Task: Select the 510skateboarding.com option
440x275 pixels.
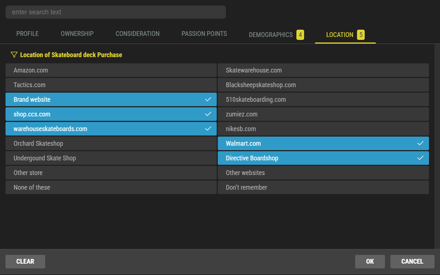Action: pos(323,99)
